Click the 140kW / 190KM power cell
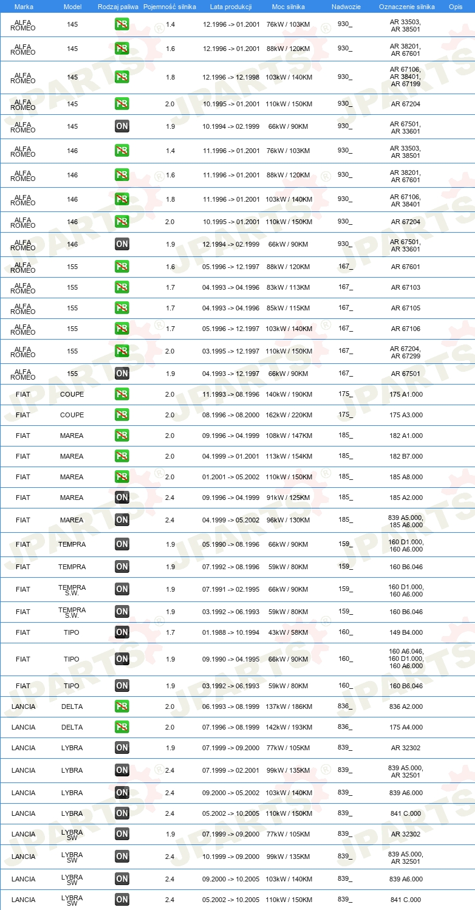Screen dimensions: 475x910 [289, 394]
